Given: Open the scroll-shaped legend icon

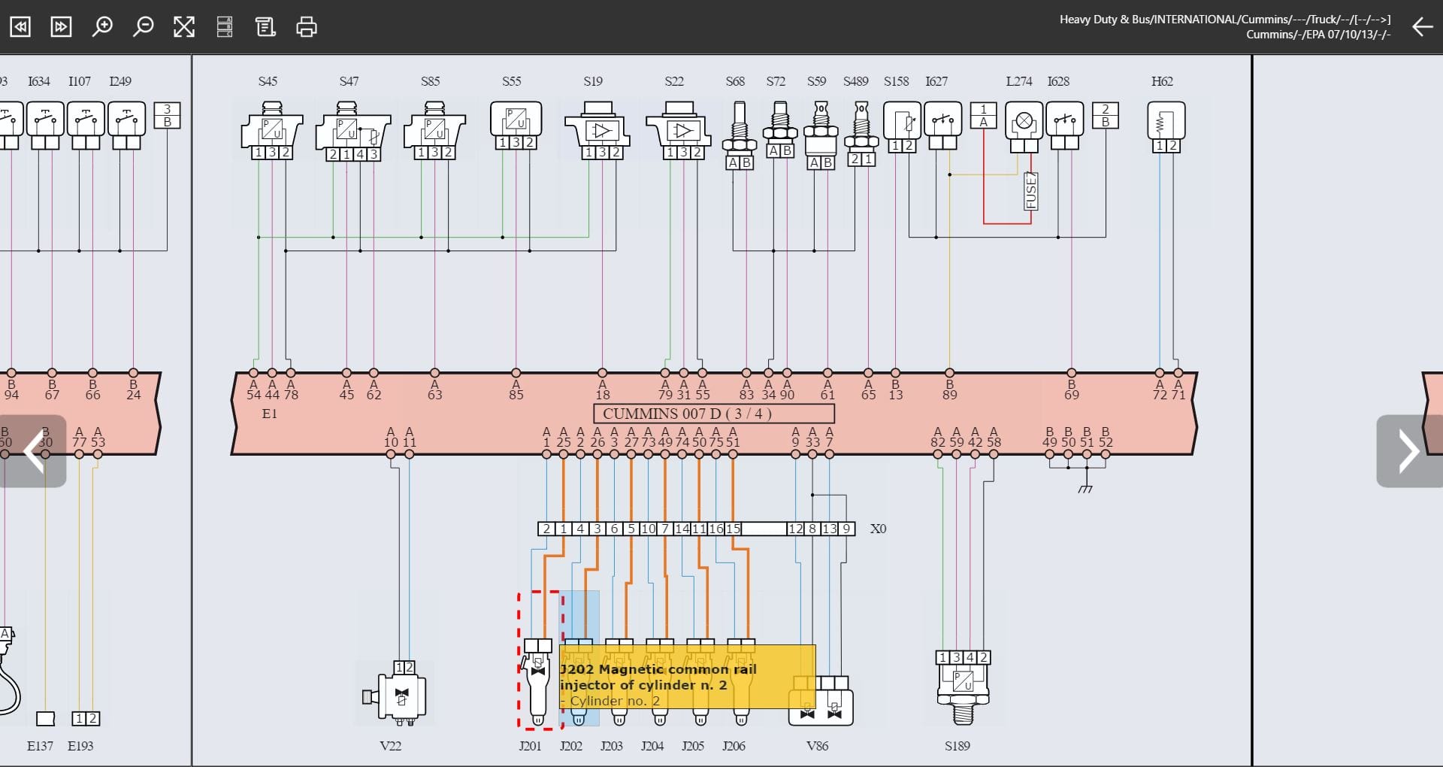Looking at the screenshot, I should click(265, 27).
